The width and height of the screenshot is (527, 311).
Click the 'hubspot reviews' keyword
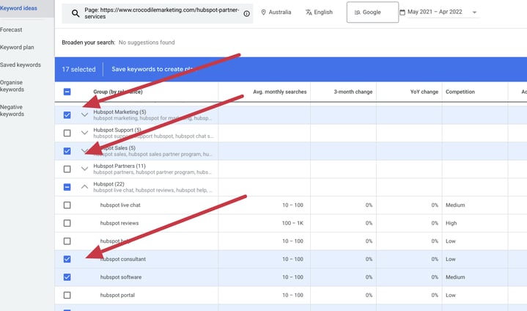[x=119, y=223]
